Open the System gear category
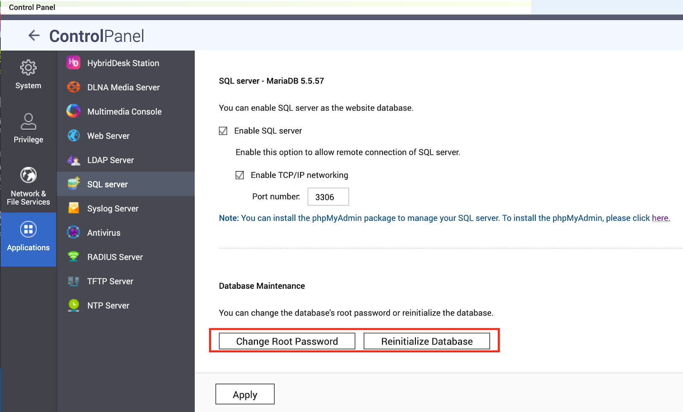Screen dimensions: 683x412 (28, 68)
